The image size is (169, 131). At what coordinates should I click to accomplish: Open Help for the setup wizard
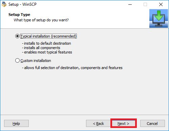16,124
